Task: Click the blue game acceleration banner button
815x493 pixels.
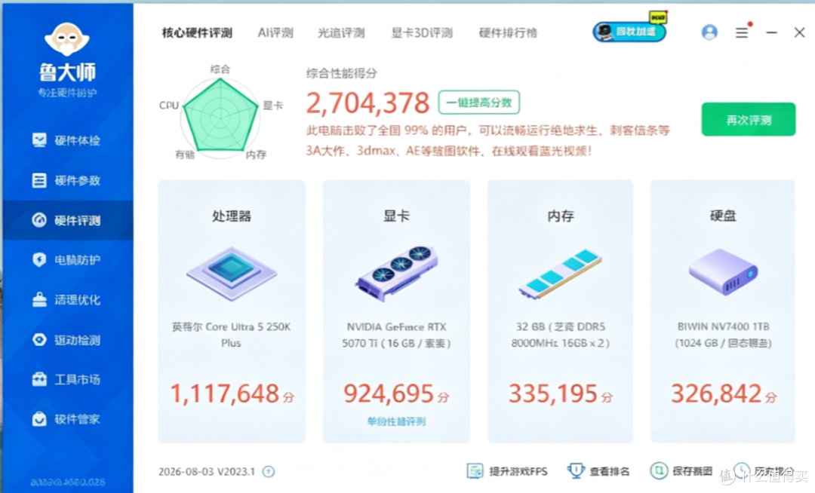Action: tap(629, 31)
